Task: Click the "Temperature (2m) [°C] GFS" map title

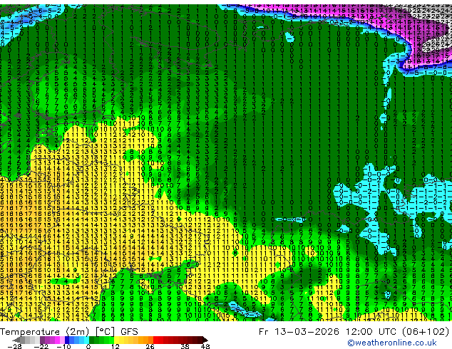Action: (x=69, y=332)
